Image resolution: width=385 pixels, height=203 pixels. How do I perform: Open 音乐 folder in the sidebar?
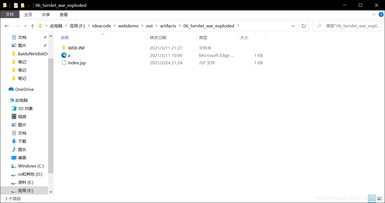coord(19,149)
